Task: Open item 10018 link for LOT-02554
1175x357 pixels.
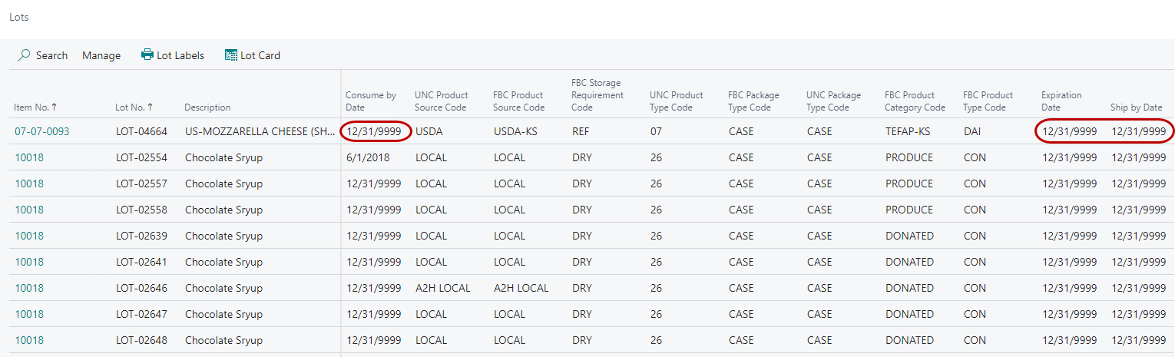Action: coord(29,157)
